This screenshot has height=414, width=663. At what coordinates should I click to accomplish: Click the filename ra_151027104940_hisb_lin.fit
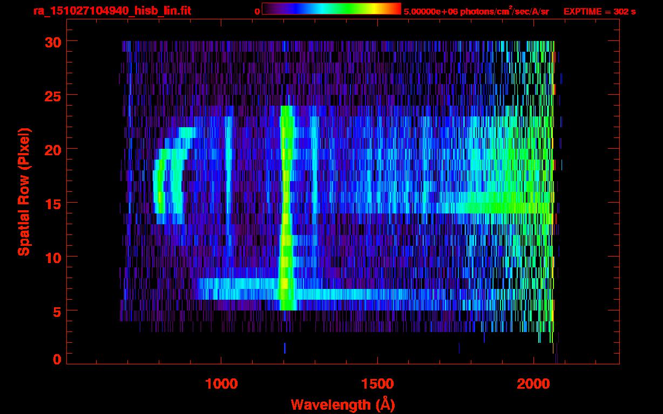pos(112,11)
